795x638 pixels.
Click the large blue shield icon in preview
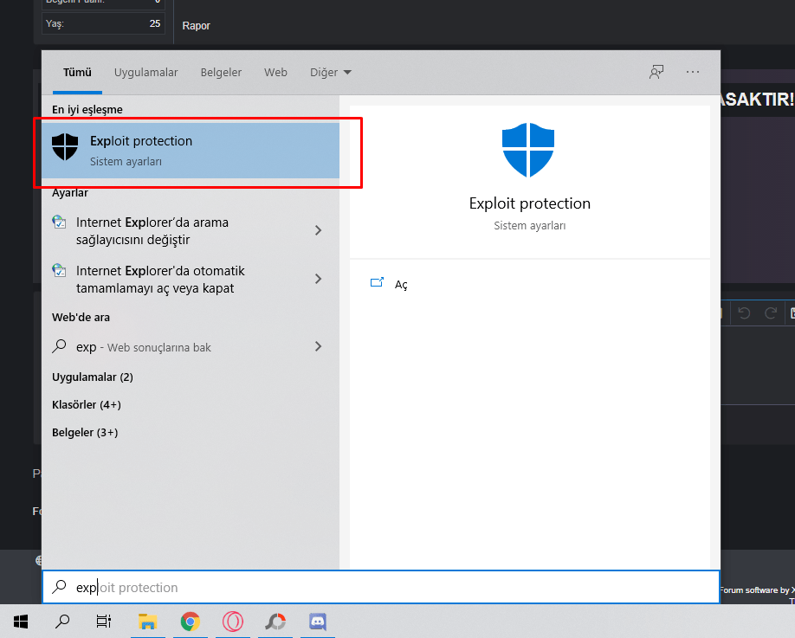[528, 150]
